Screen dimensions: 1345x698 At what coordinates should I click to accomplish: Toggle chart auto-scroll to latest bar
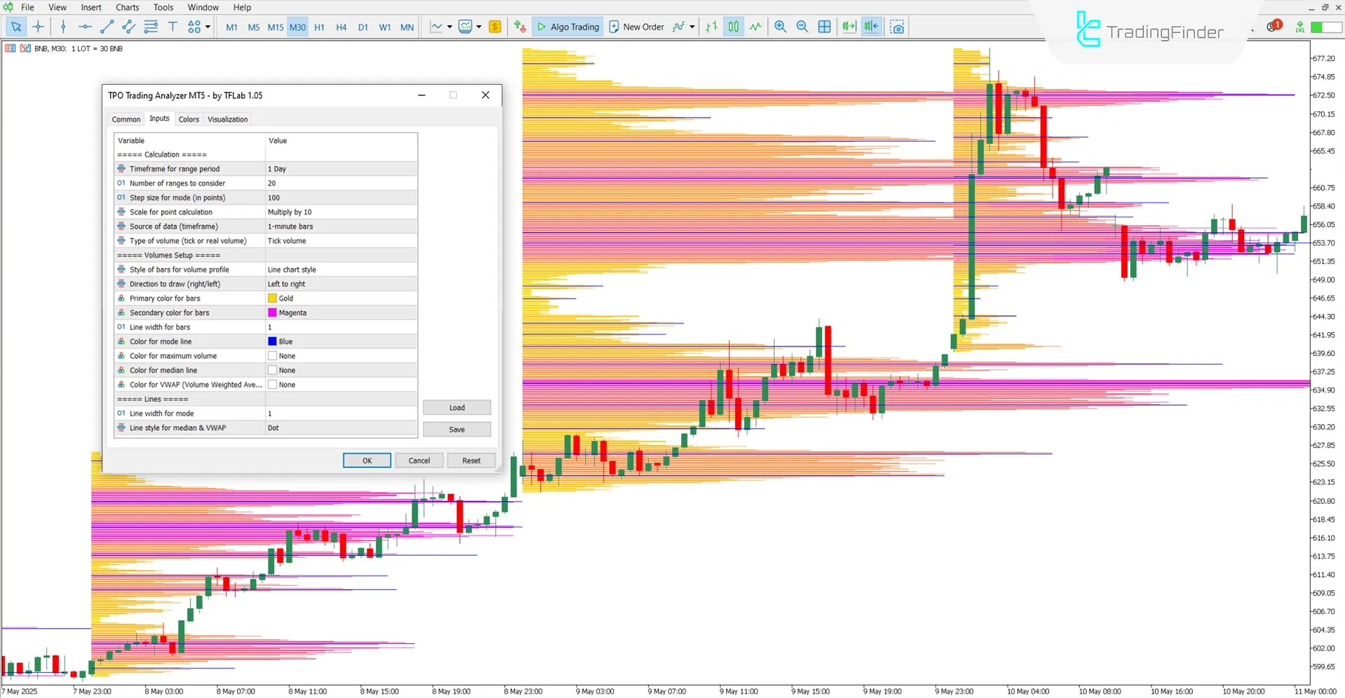point(849,27)
